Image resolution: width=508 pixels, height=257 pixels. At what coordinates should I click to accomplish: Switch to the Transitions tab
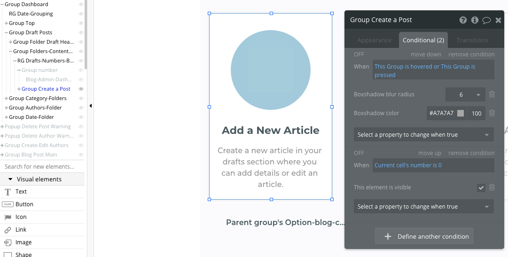click(472, 40)
